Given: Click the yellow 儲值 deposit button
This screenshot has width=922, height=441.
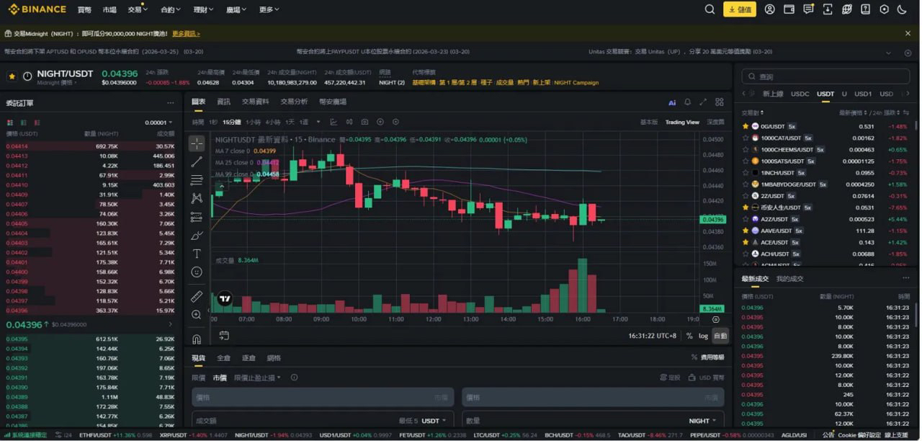Looking at the screenshot, I should click(x=740, y=9).
